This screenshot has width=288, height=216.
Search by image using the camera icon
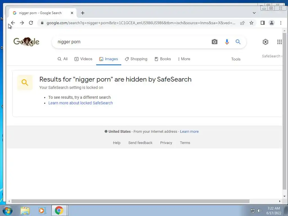point(215,42)
